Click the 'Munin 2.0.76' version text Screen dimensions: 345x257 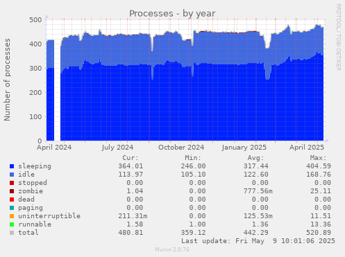click(172, 249)
